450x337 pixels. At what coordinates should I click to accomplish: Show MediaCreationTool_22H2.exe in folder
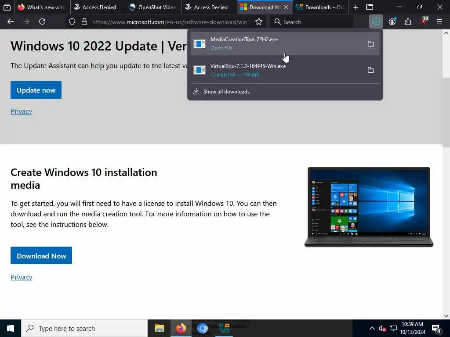click(x=371, y=43)
